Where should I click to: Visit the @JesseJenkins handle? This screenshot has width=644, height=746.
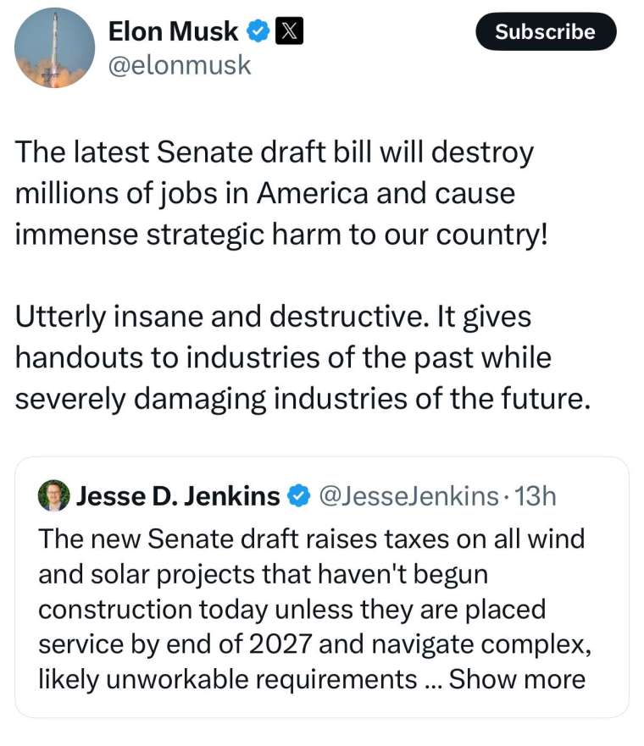(409, 496)
